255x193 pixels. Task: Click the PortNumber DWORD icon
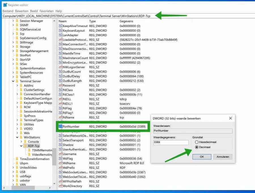(x=60, y=126)
